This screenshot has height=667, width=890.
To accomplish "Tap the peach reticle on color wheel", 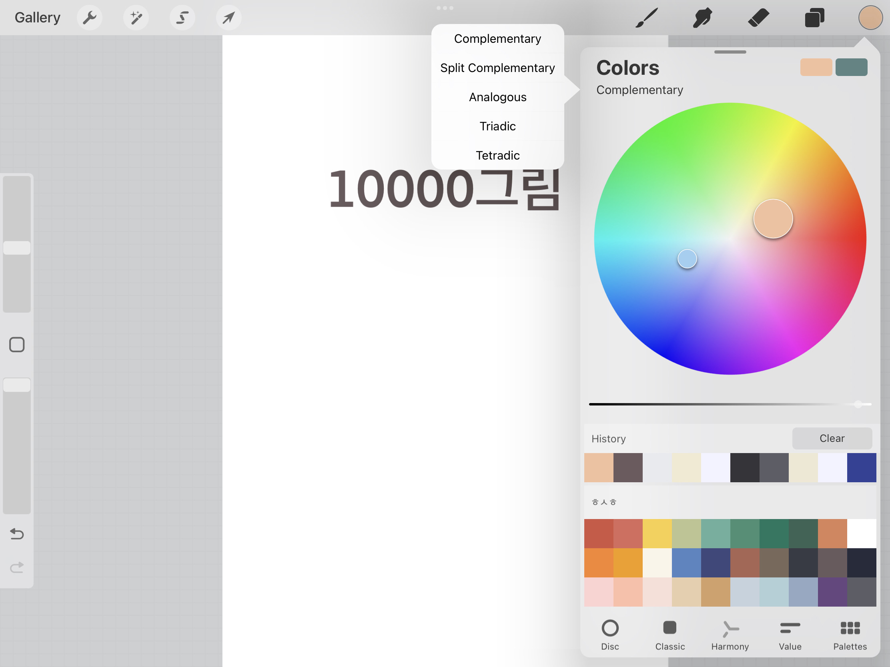I will click(773, 219).
